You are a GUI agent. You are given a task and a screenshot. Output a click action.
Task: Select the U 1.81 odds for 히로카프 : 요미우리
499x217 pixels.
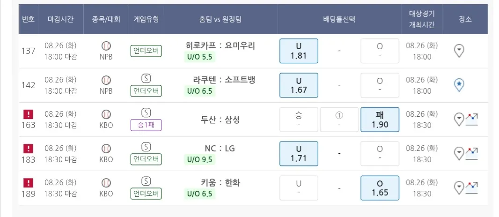(x=299, y=51)
